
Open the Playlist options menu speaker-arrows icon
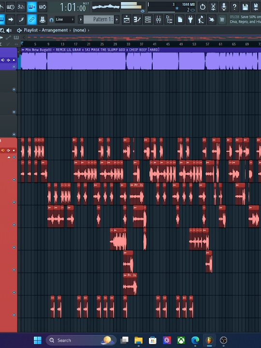pos(19,30)
